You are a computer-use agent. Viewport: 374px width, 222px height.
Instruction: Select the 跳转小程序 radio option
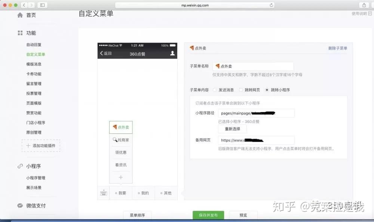click(x=267, y=90)
